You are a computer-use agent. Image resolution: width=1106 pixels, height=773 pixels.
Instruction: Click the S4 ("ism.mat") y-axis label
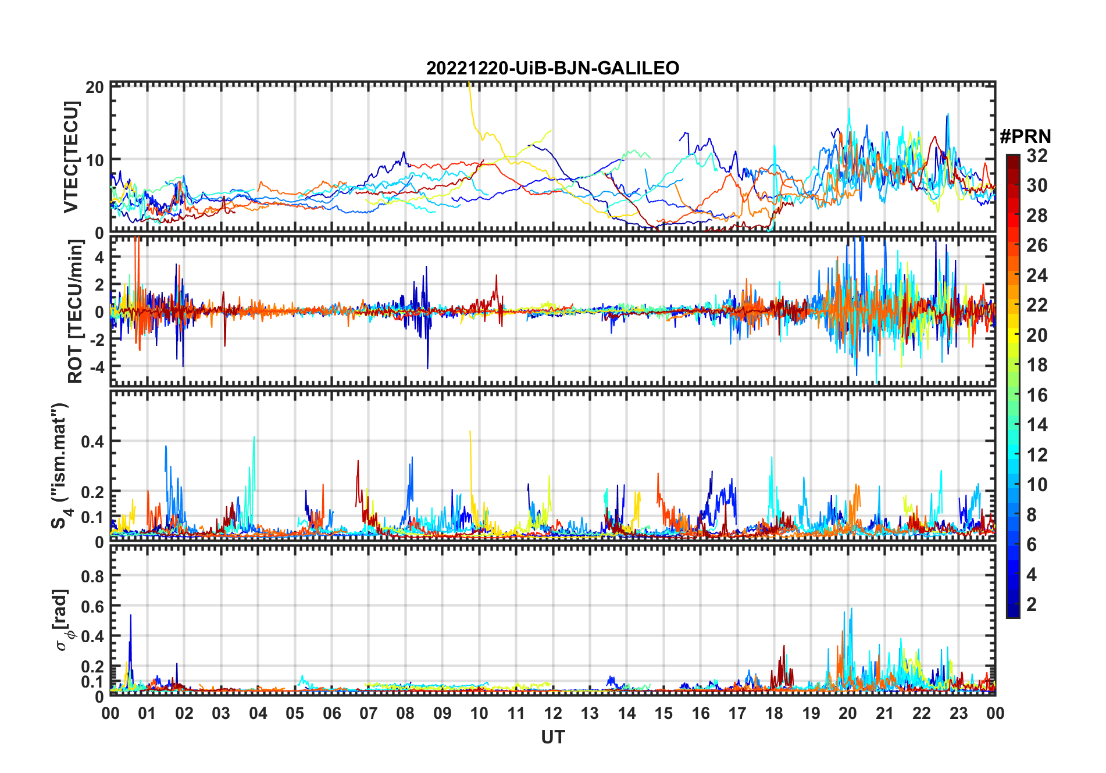(x=60, y=466)
